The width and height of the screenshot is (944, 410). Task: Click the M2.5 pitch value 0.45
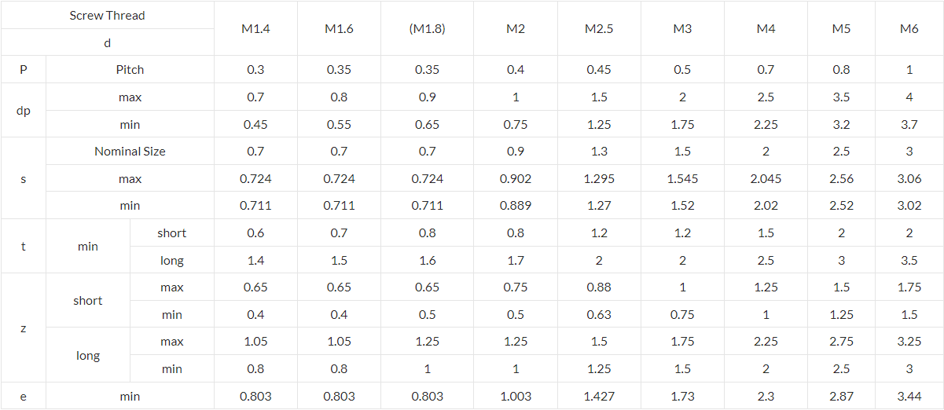(598, 69)
